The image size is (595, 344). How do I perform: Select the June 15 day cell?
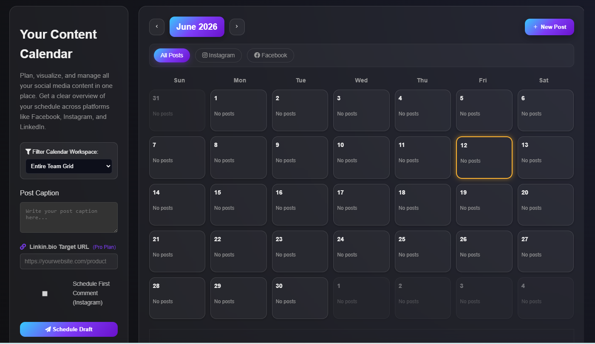[x=238, y=205]
